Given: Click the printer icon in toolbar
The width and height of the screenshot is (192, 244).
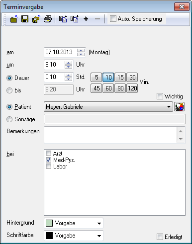Looking at the screenshot, I should [48, 19].
